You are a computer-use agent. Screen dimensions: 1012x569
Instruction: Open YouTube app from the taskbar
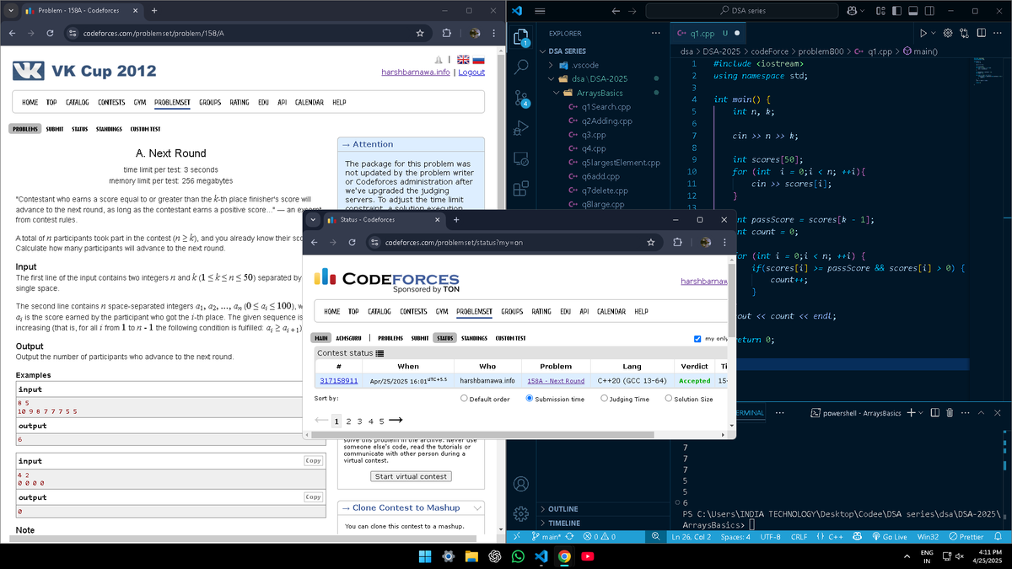pos(586,556)
